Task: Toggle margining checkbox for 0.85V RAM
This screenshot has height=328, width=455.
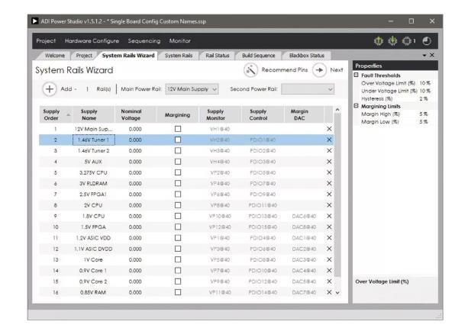Action: click(x=178, y=292)
